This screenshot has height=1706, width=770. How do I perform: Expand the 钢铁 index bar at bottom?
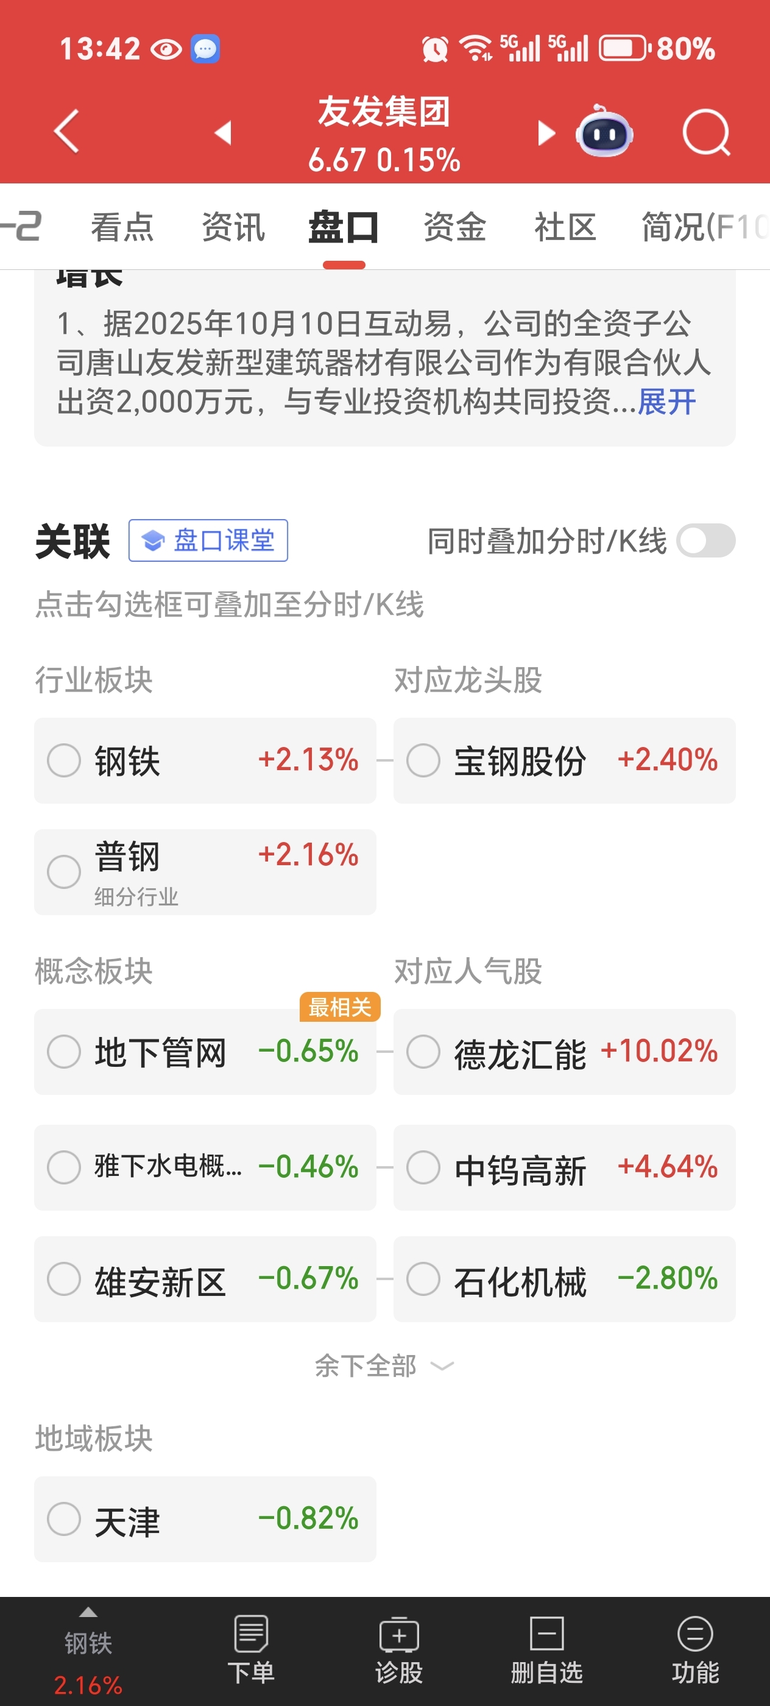[x=88, y=1649]
